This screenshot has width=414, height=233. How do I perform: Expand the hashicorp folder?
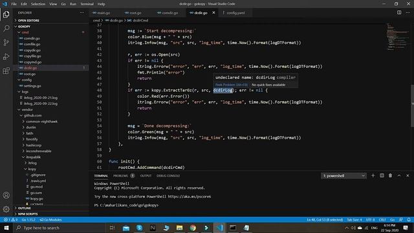34,145
